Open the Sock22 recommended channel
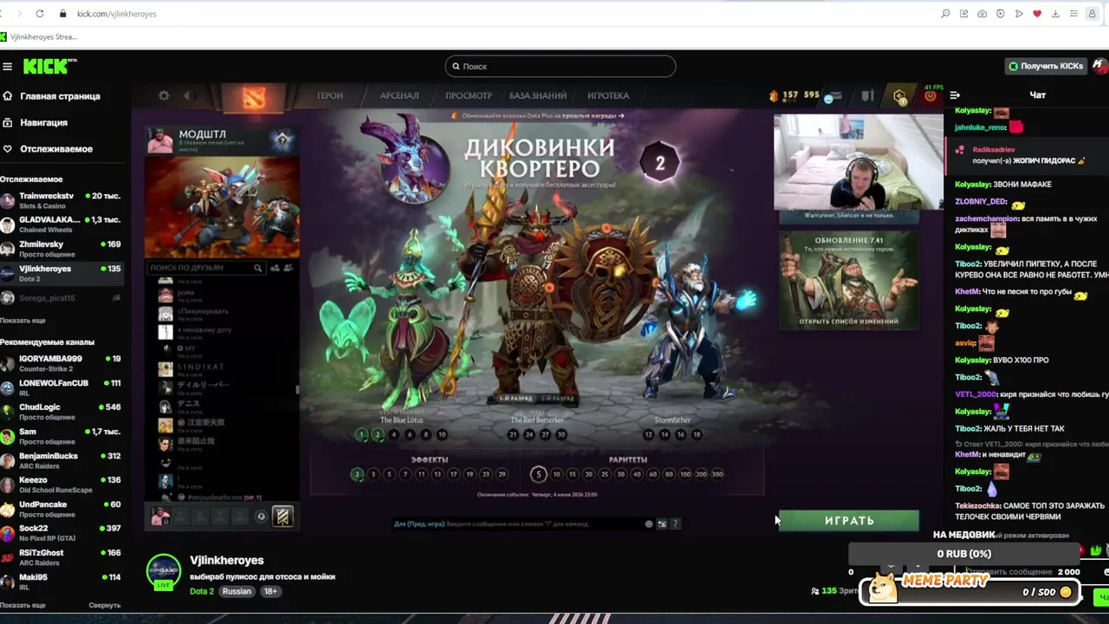 [x=61, y=533]
